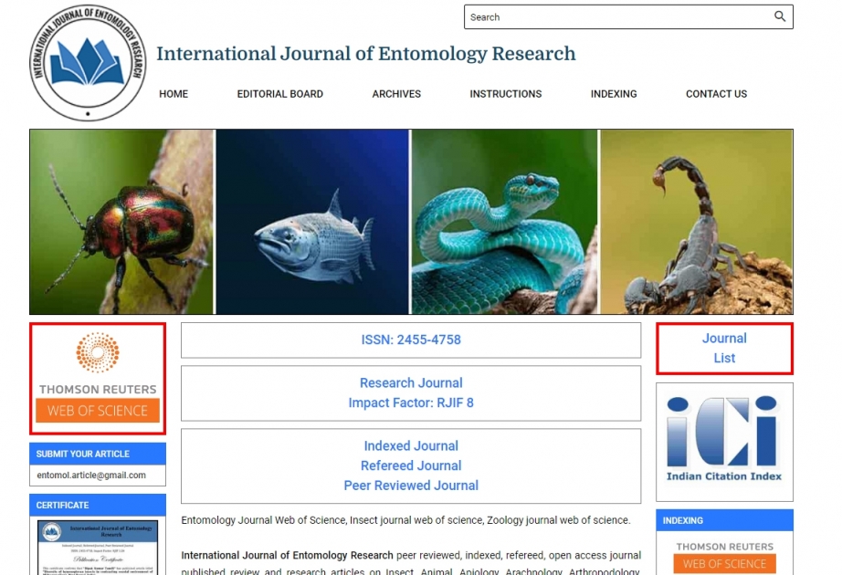
Task: Go to the HOME menu item
Action: [174, 94]
